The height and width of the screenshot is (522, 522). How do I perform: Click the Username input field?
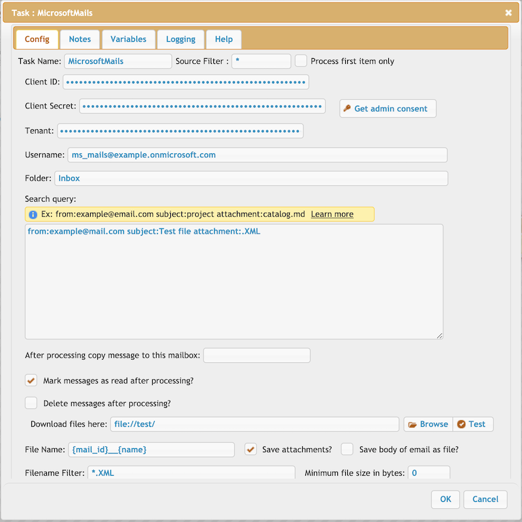pyautogui.click(x=257, y=155)
